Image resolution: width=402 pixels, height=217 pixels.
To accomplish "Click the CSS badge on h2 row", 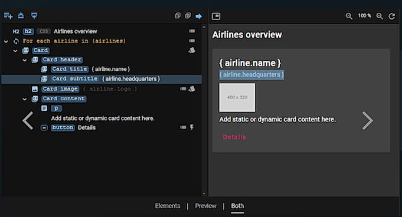I will [x=44, y=31].
